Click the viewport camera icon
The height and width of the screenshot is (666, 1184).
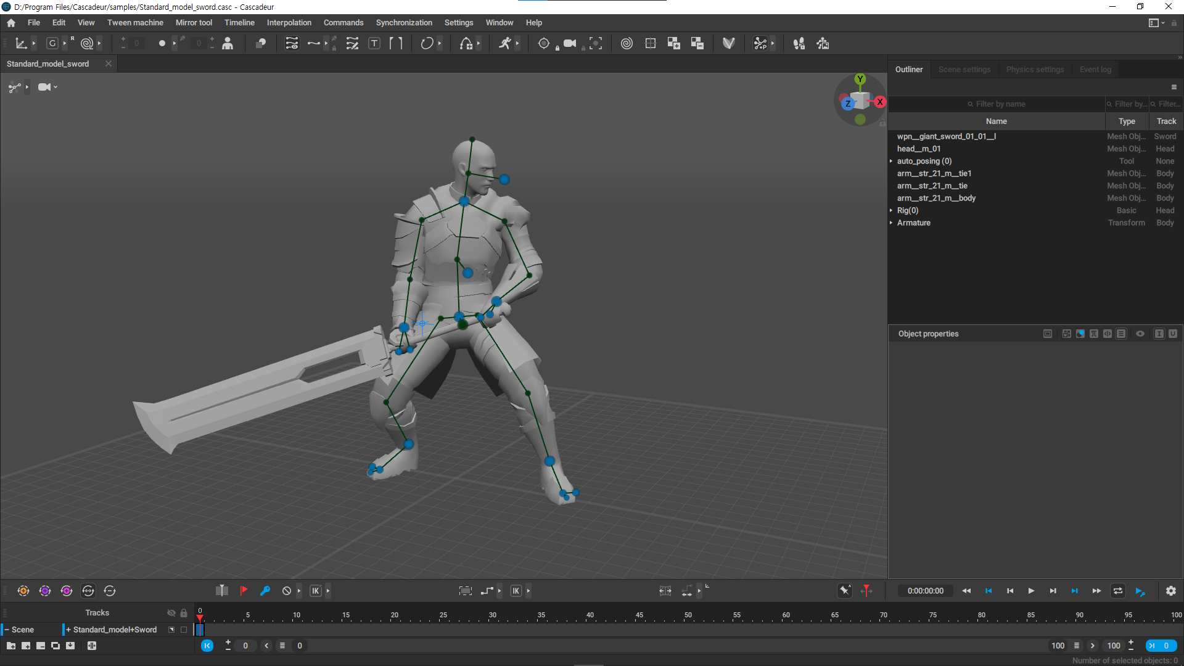coord(44,87)
